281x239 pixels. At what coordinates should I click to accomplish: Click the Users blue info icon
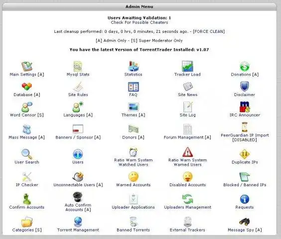click(x=78, y=154)
